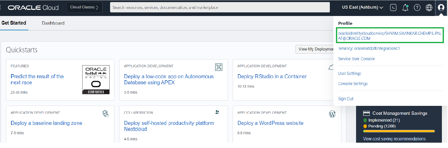Open the Service User Console link
Viewport: 448px width, 148px height.
coord(356,59)
